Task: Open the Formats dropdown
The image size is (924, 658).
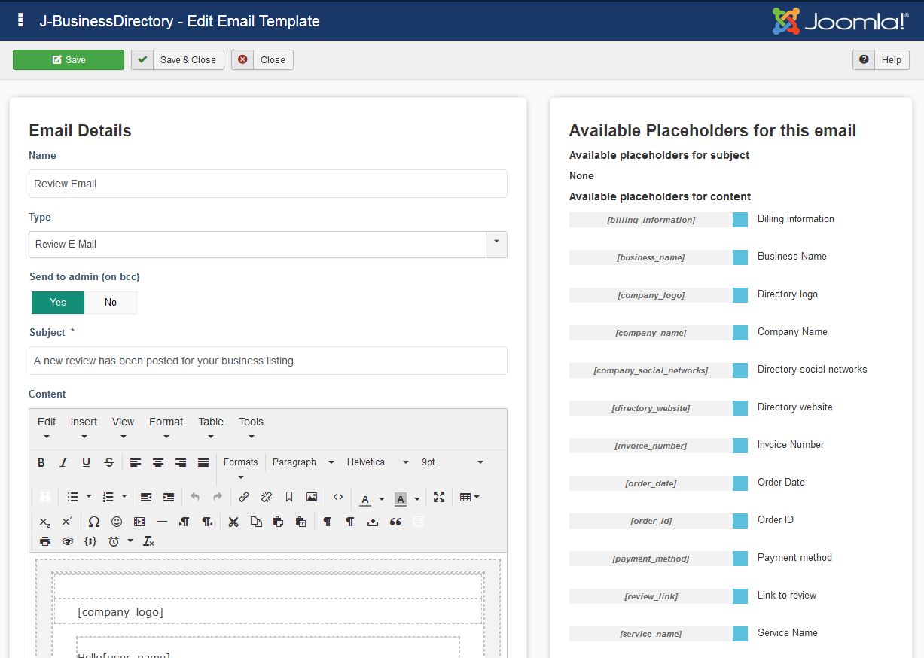Action: pos(241,468)
